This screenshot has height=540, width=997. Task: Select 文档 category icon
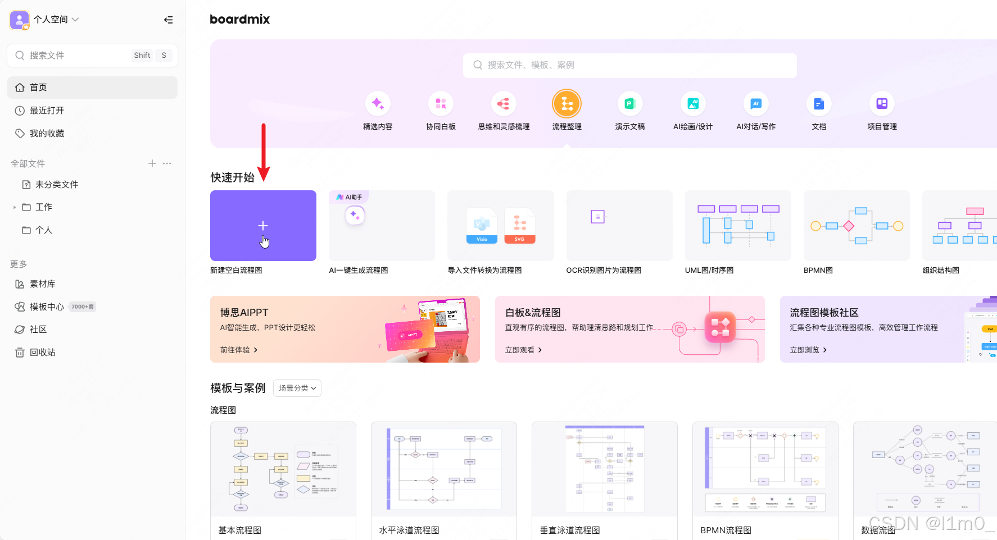pyautogui.click(x=819, y=104)
